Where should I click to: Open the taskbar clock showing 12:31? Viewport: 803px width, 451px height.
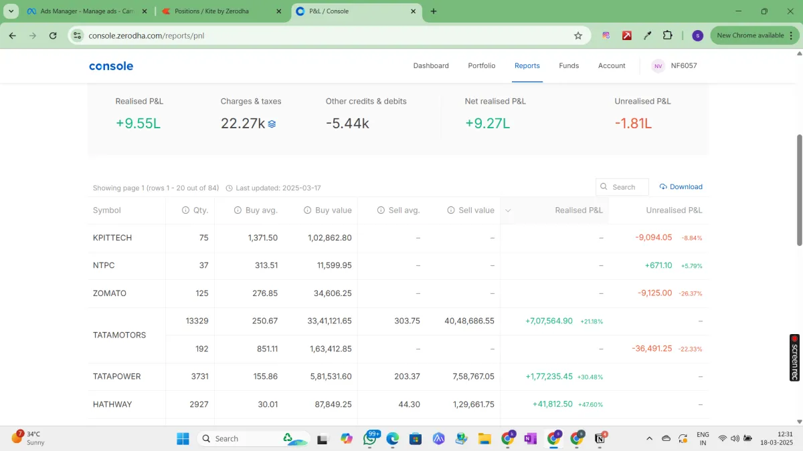point(776,438)
